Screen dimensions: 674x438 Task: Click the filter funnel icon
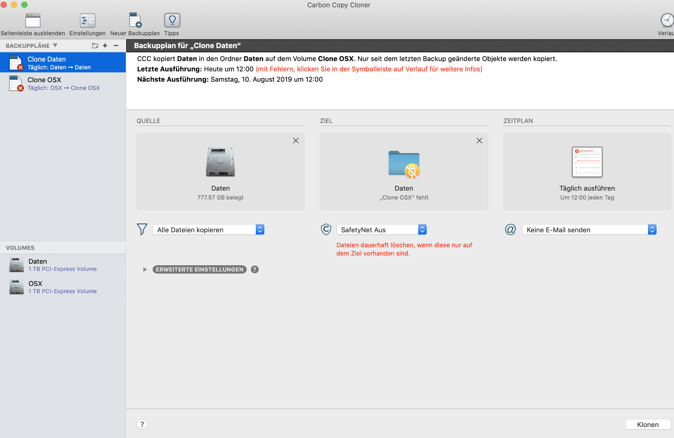pyautogui.click(x=142, y=230)
